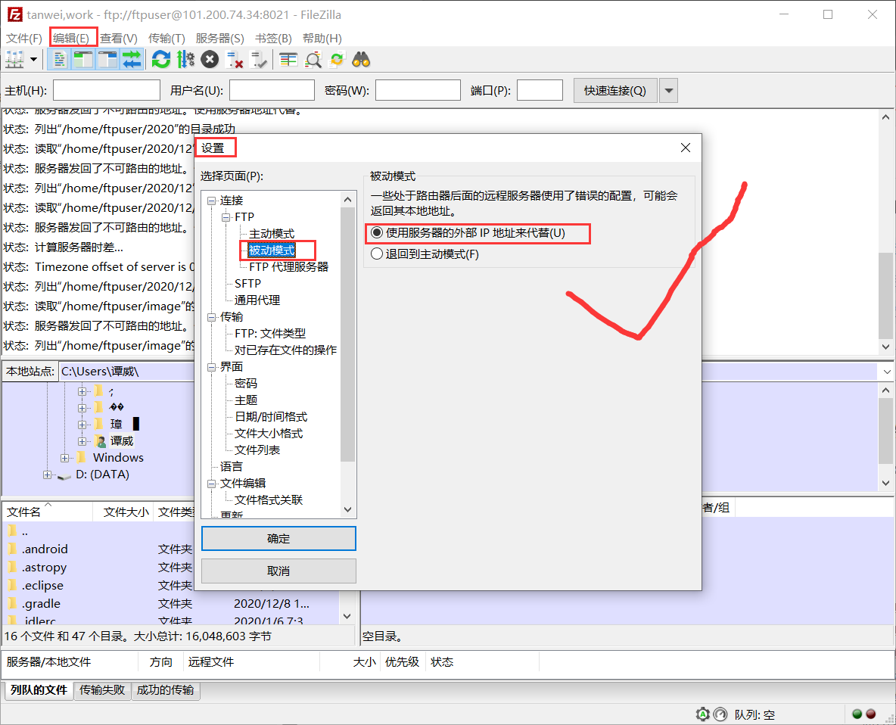The image size is (896, 725).
Task: Sort local files by 文件名 column
Action: click(x=48, y=512)
